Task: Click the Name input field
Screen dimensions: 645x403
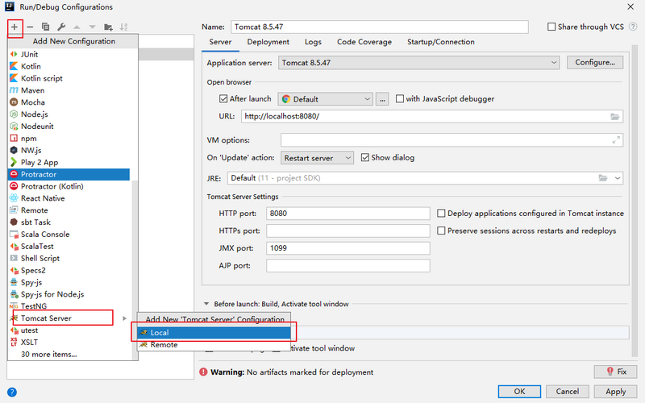Action: (x=380, y=27)
